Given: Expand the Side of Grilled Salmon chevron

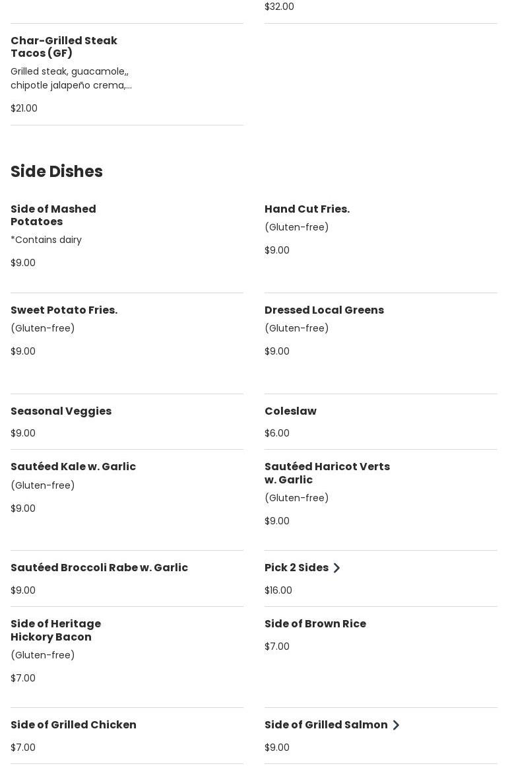Looking at the screenshot, I should pyautogui.click(x=396, y=725).
